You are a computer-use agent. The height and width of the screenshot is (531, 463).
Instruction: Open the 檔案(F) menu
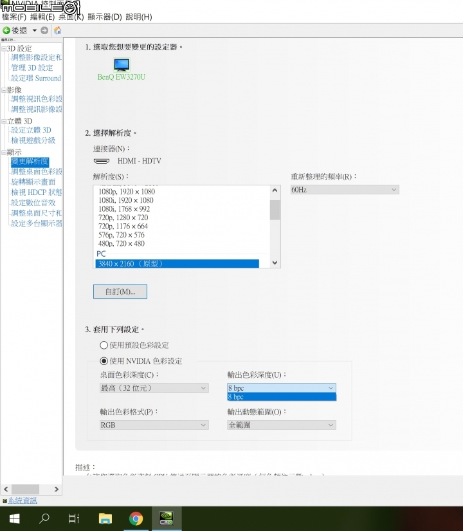(14, 17)
